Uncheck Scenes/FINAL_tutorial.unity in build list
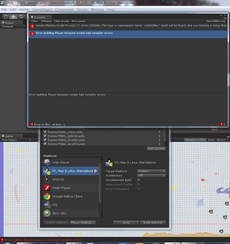Viewport: 230px width, 244px height. point(45,136)
